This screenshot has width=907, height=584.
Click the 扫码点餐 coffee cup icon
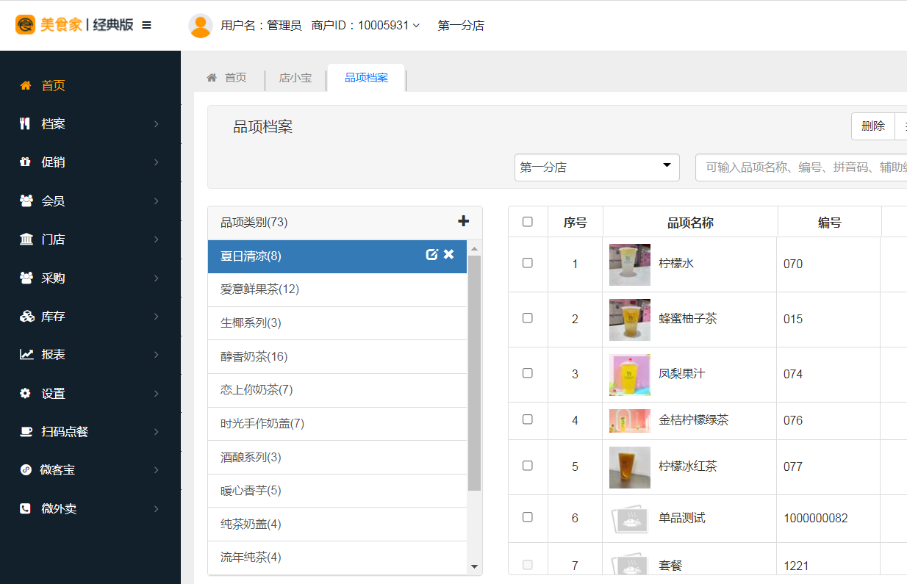tap(26, 431)
